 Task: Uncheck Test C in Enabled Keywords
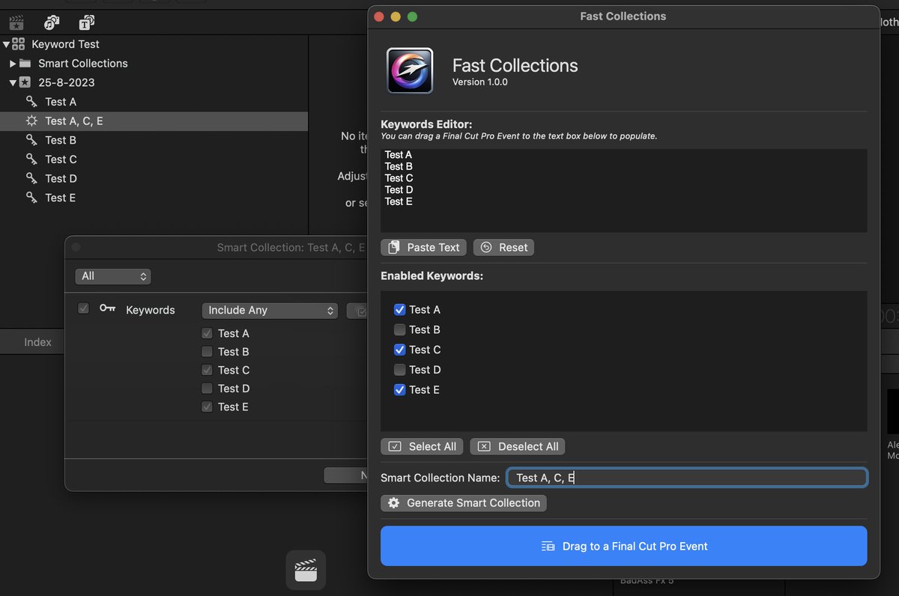click(400, 350)
